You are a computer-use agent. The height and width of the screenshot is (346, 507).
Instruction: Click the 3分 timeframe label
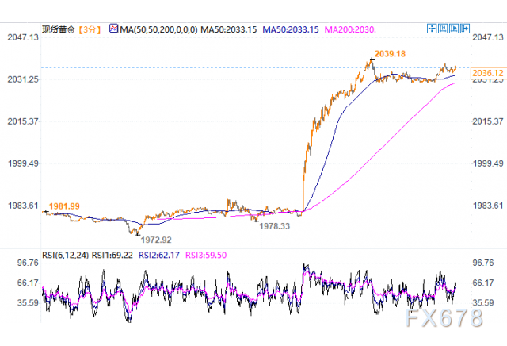90,30
